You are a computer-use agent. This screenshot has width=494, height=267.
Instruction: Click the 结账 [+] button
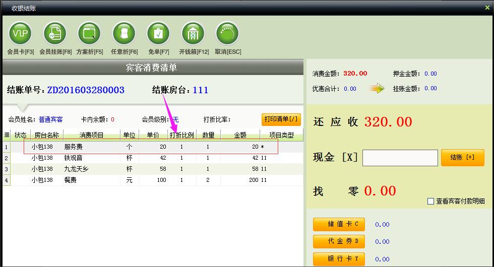pos(463,157)
